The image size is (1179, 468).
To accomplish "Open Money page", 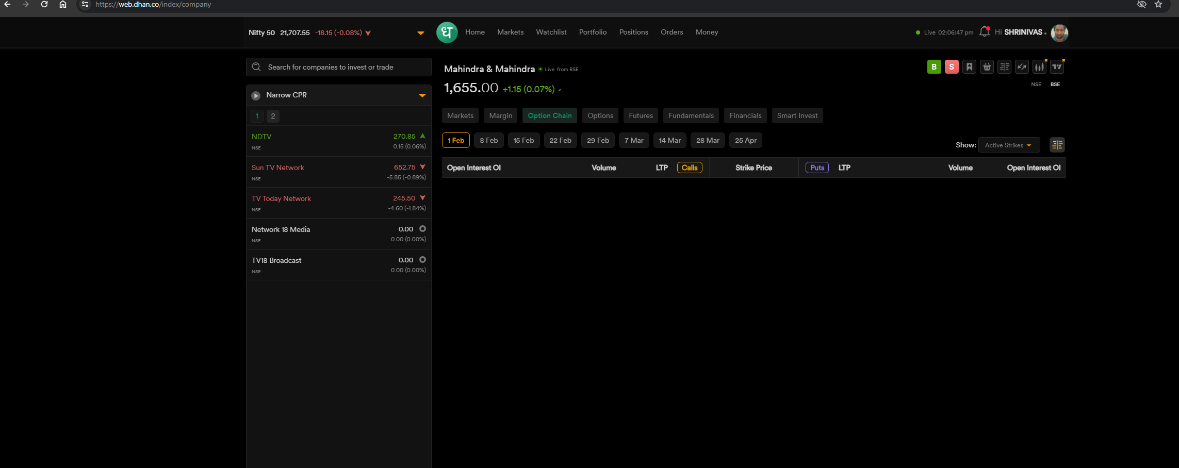I will pos(707,32).
